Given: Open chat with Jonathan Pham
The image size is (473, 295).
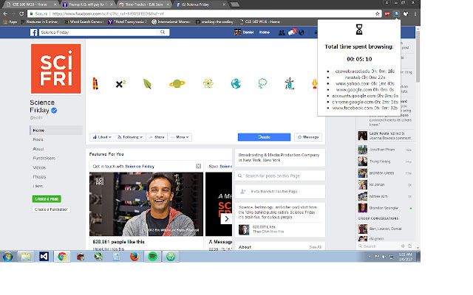Looking at the screenshot, I should point(385,150).
